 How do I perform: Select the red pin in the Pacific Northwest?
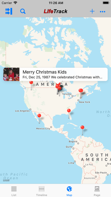(x=31, y=82)
